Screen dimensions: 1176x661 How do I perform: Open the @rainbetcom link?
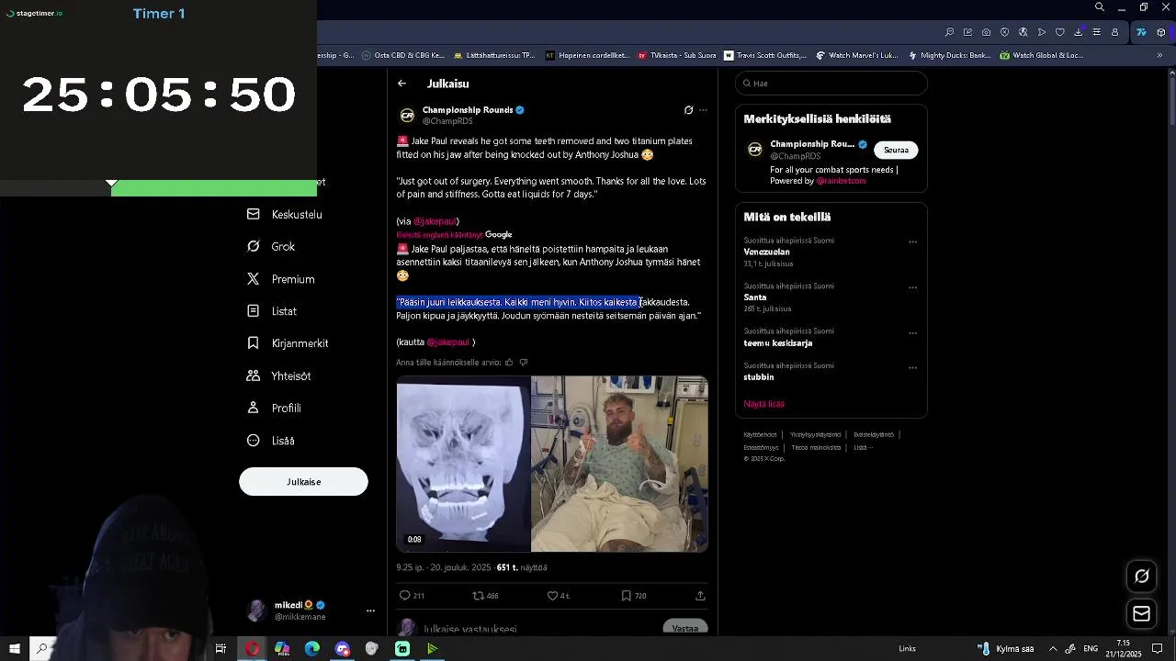click(842, 181)
